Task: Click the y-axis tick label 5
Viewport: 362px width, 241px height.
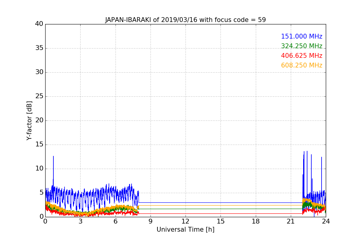Action: click(41, 192)
